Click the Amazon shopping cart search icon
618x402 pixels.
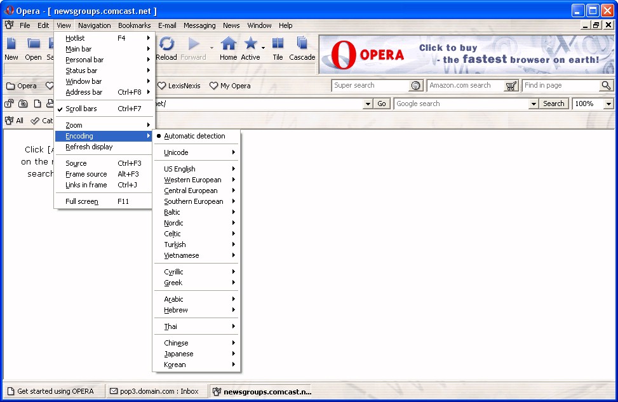tap(511, 86)
